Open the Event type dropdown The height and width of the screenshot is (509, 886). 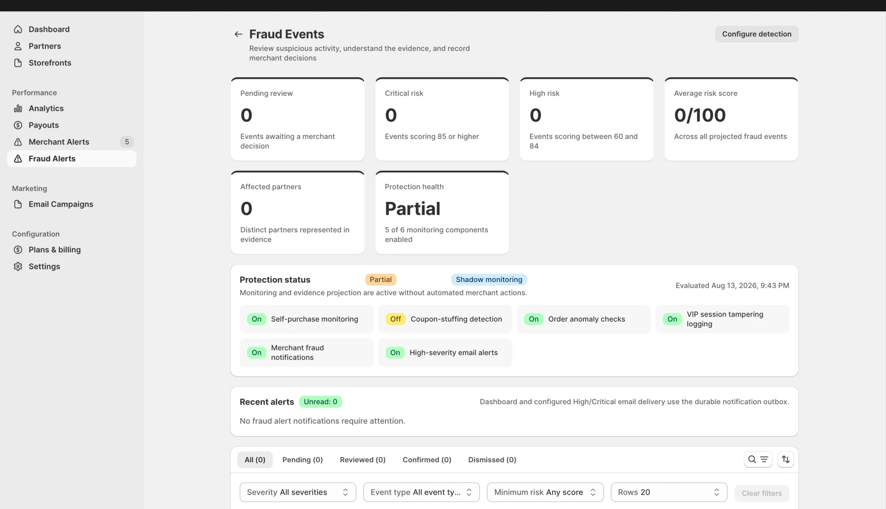click(x=421, y=492)
